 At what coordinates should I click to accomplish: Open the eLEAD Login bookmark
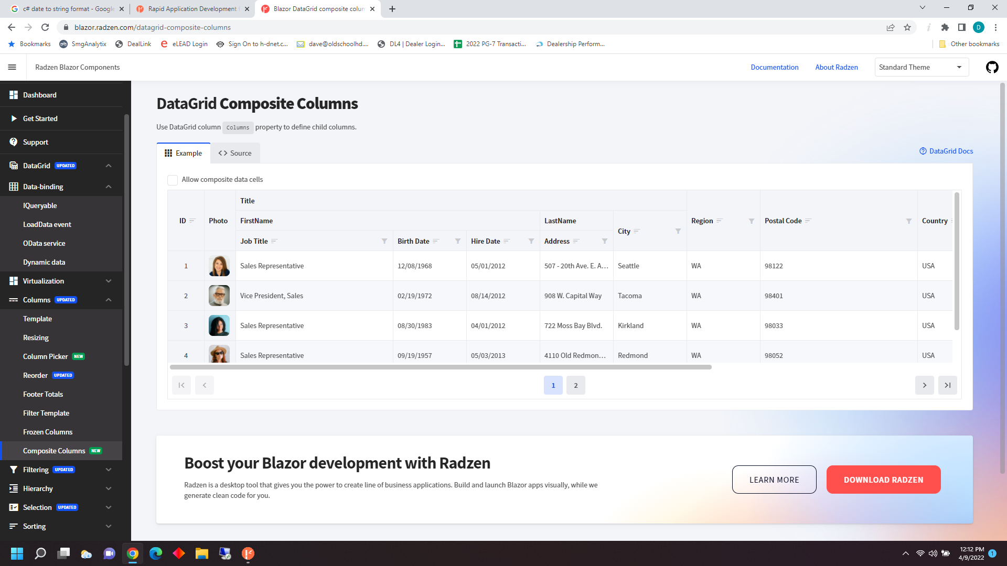[184, 44]
